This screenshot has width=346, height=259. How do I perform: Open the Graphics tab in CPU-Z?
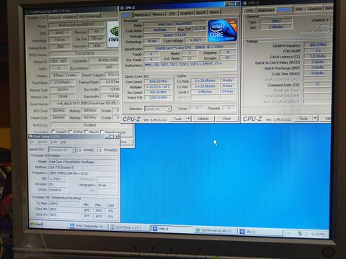pyautogui.click(x=187, y=13)
